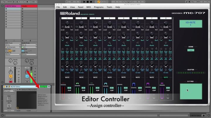This screenshot has width=211, height=118.
Task: Open Audio To Master dropdown on Audio track
Action: (x=29, y=54)
